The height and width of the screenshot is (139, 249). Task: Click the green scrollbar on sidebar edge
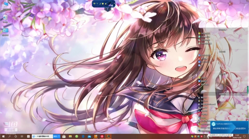pos(248,89)
